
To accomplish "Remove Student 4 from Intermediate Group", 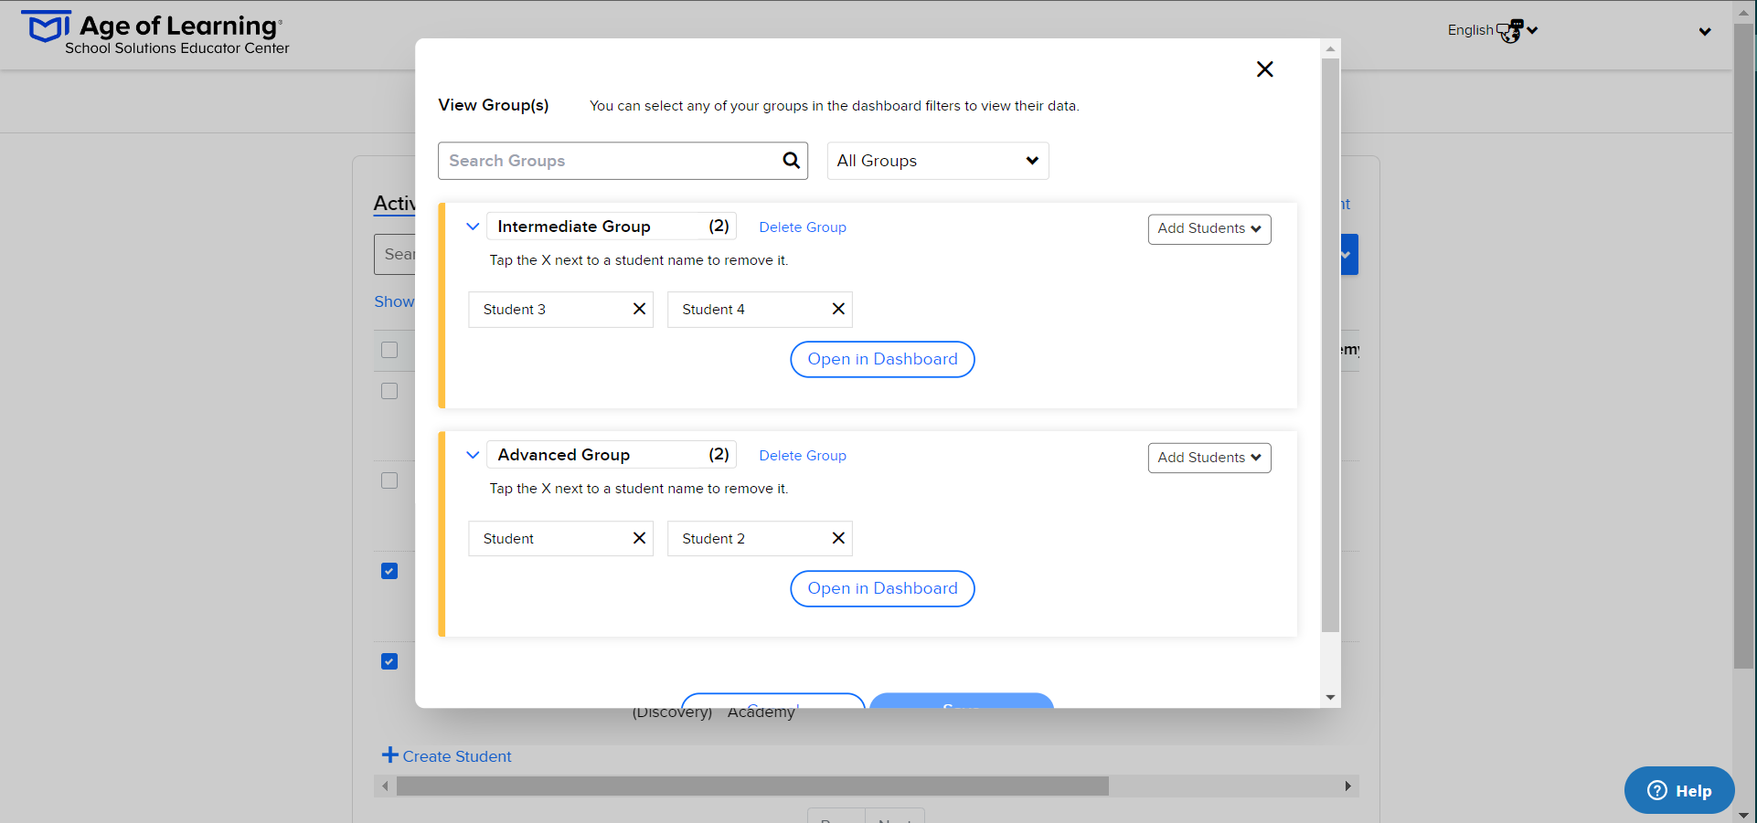I will tap(838, 309).
